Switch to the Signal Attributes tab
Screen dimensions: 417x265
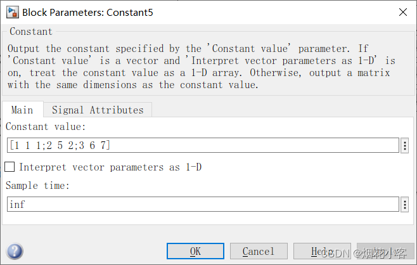click(x=98, y=110)
